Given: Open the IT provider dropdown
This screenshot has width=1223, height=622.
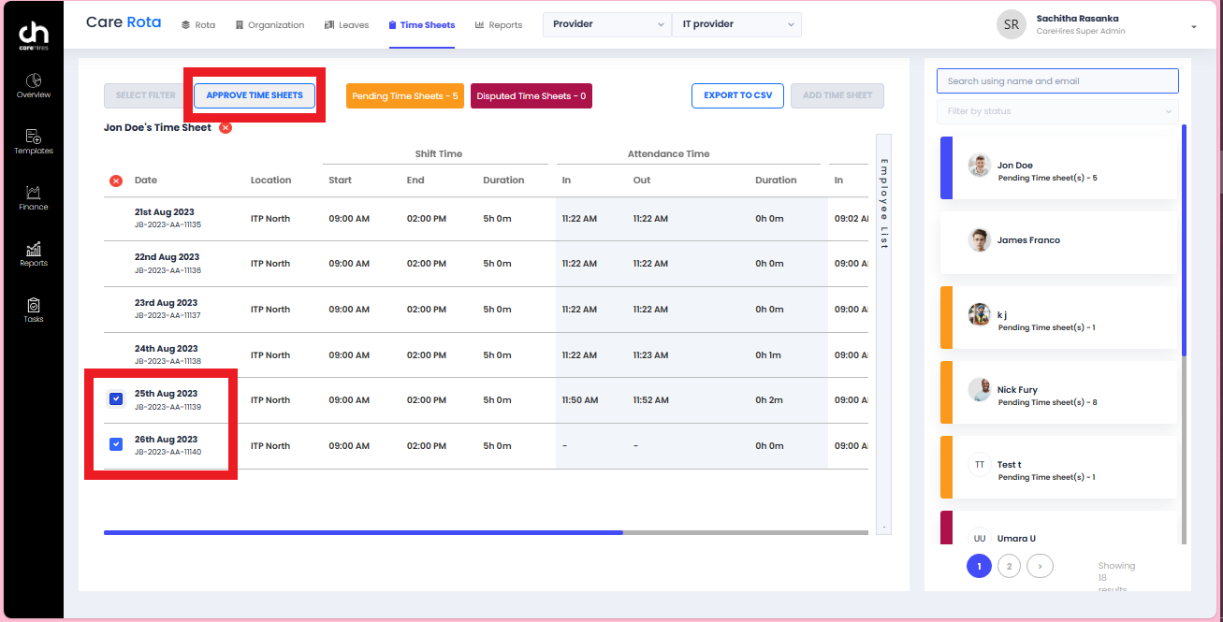Looking at the screenshot, I should [735, 24].
